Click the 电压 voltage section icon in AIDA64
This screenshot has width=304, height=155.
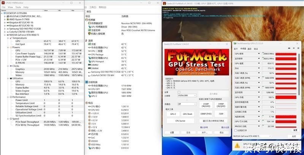point(87,103)
